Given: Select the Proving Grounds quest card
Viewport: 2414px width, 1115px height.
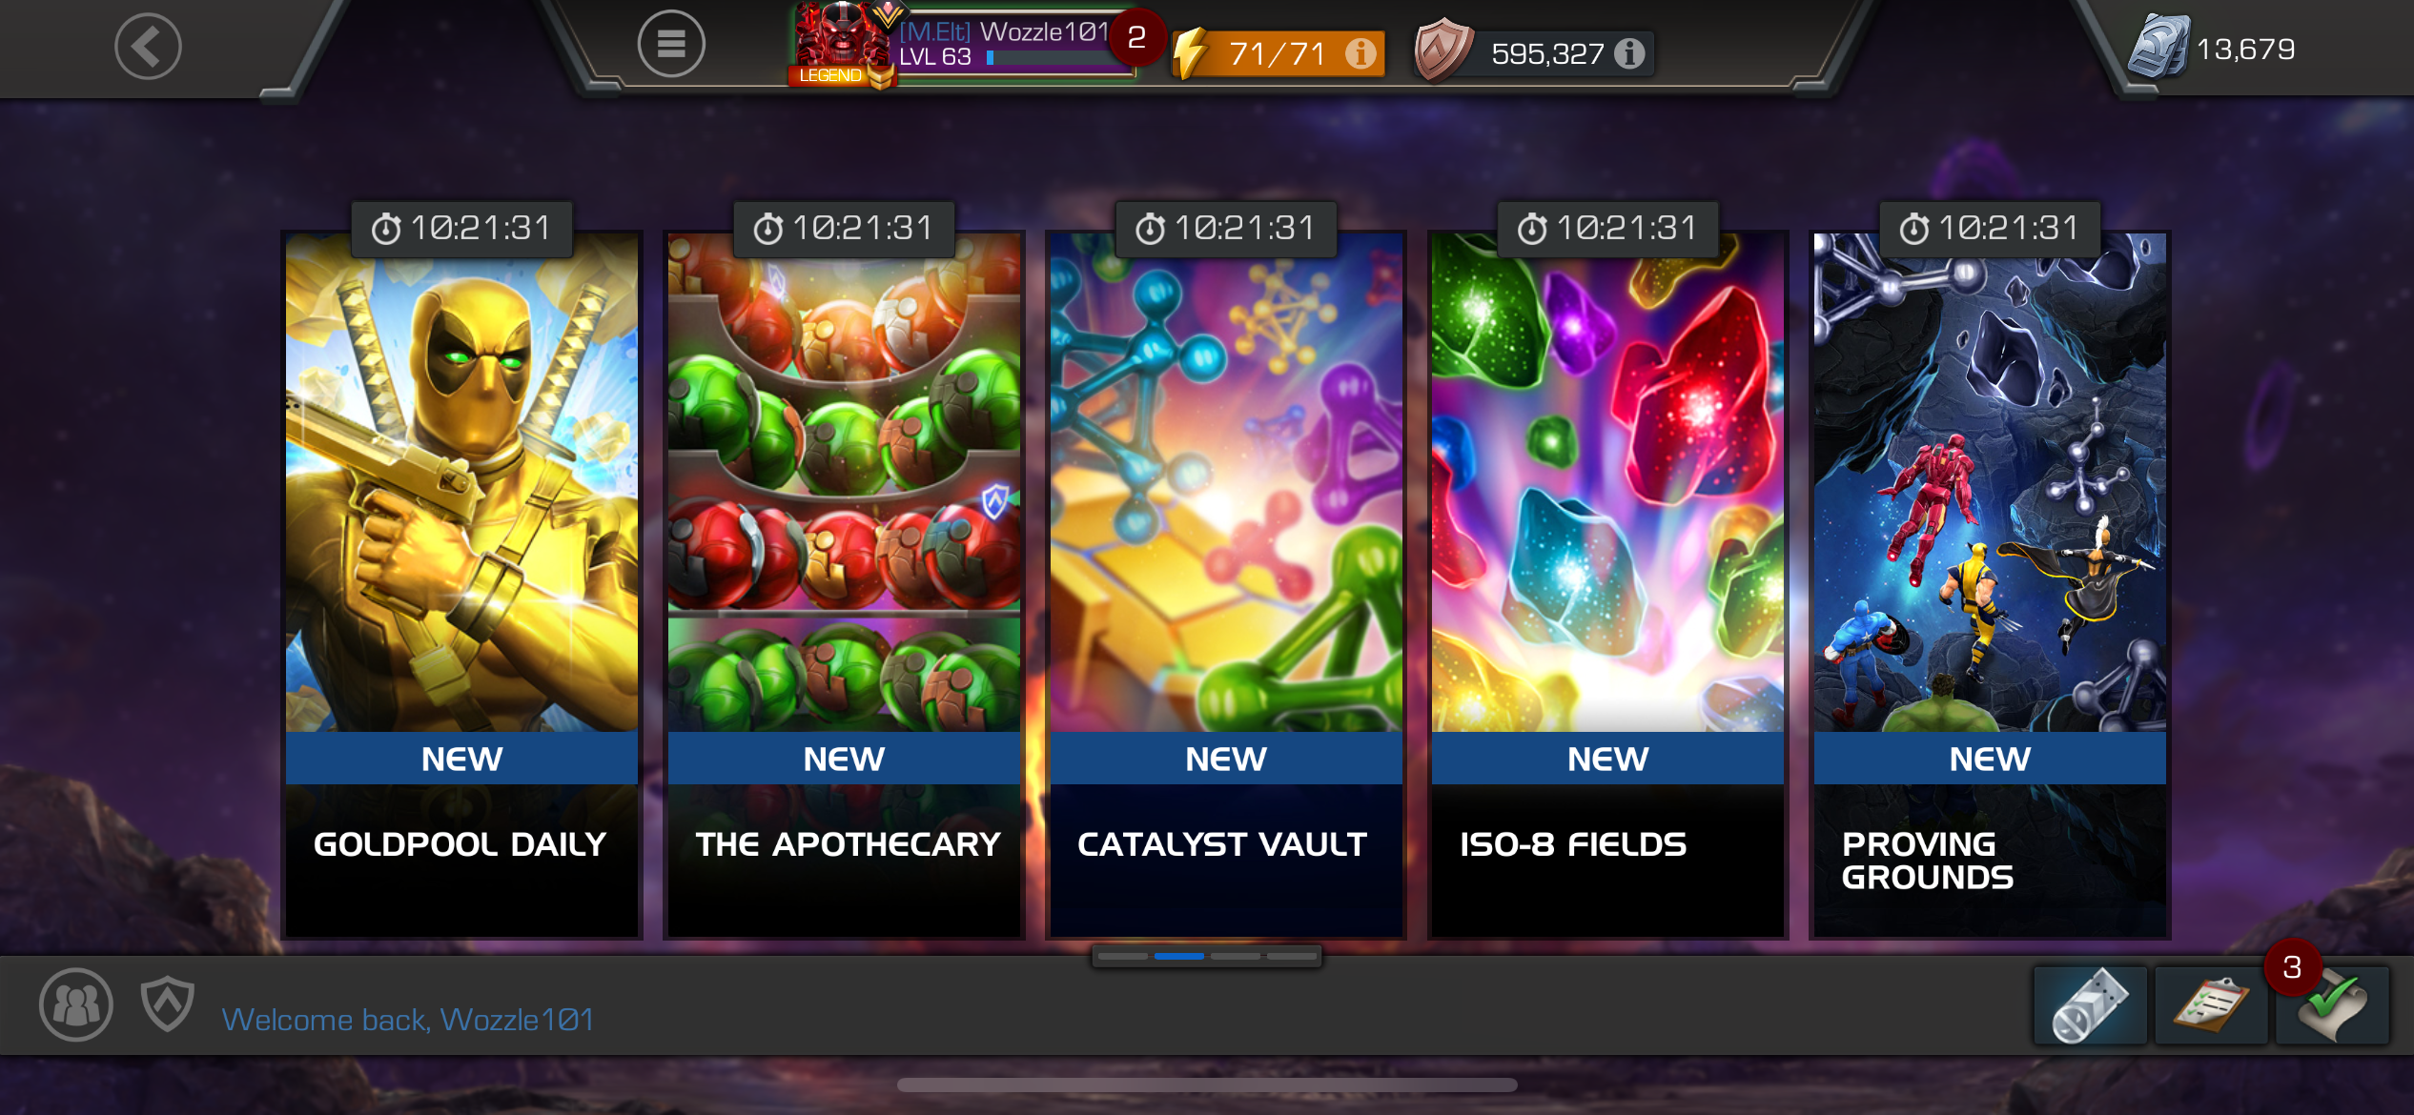Looking at the screenshot, I should tap(1990, 584).
